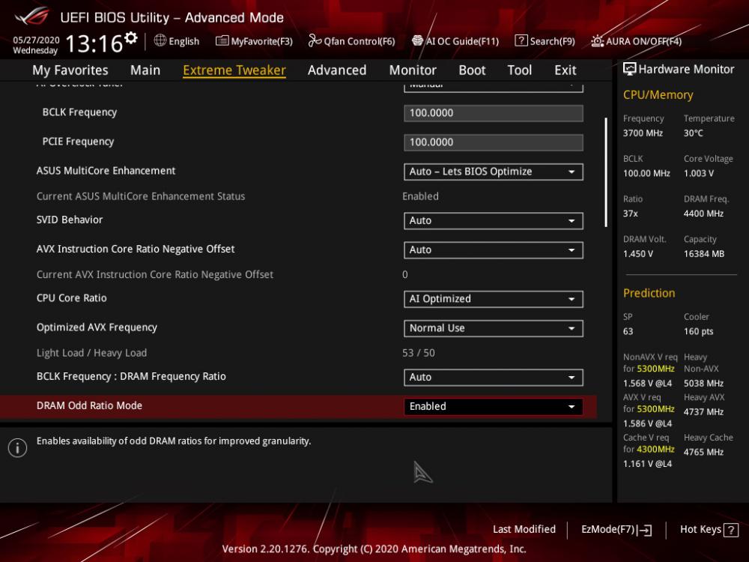Click the MyFavorite list icon
Image resolution: width=749 pixels, height=562 pixels.
click(222, 41)
